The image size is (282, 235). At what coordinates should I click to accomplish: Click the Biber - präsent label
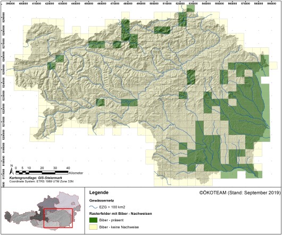pos(111,220)
